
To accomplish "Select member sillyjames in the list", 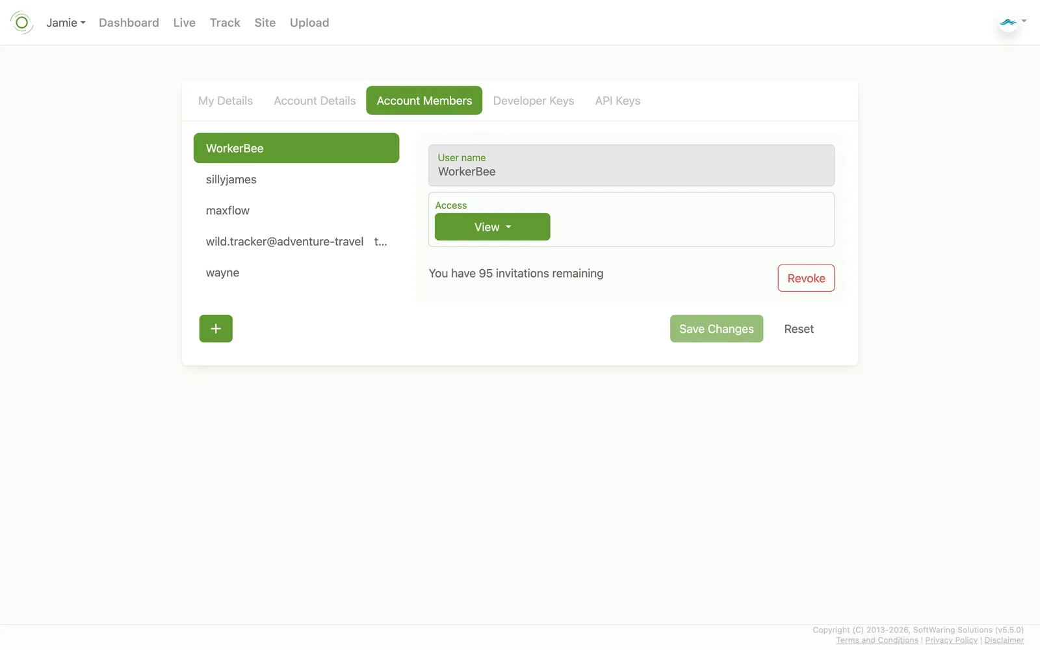I will 296,179.
